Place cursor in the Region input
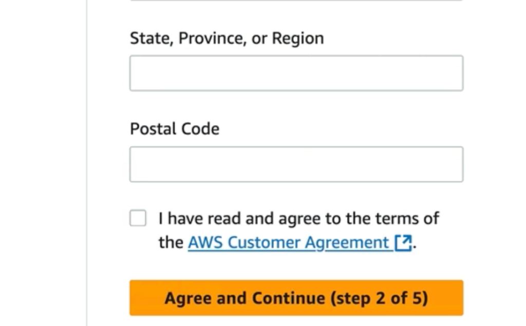Viewport: 526px width, 326px height. coord(296,73)
